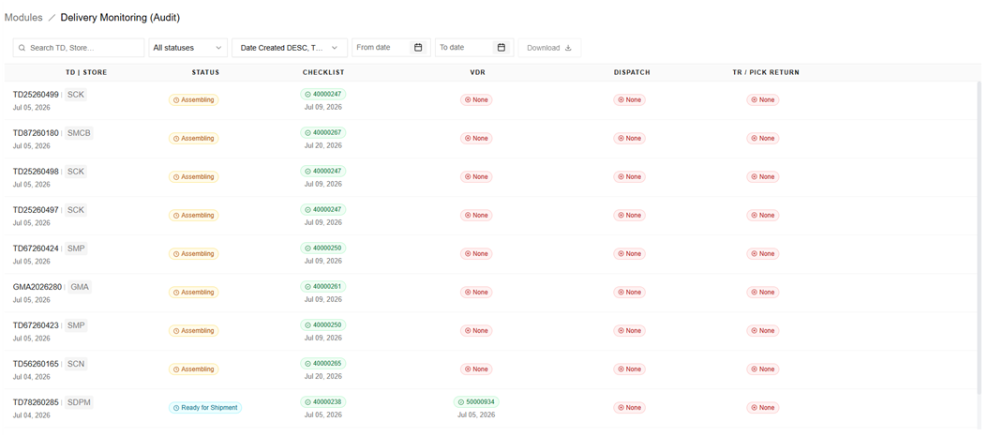Open checklist 40000265 badge
Viewport: 988px width, 437px height.
point(323,363)
